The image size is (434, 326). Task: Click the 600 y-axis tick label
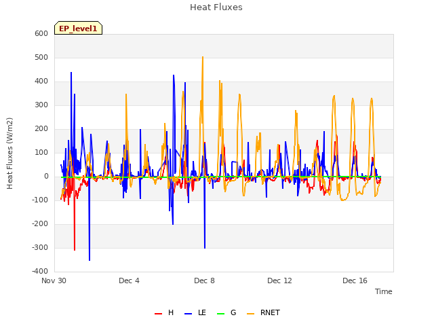[41, 34]
